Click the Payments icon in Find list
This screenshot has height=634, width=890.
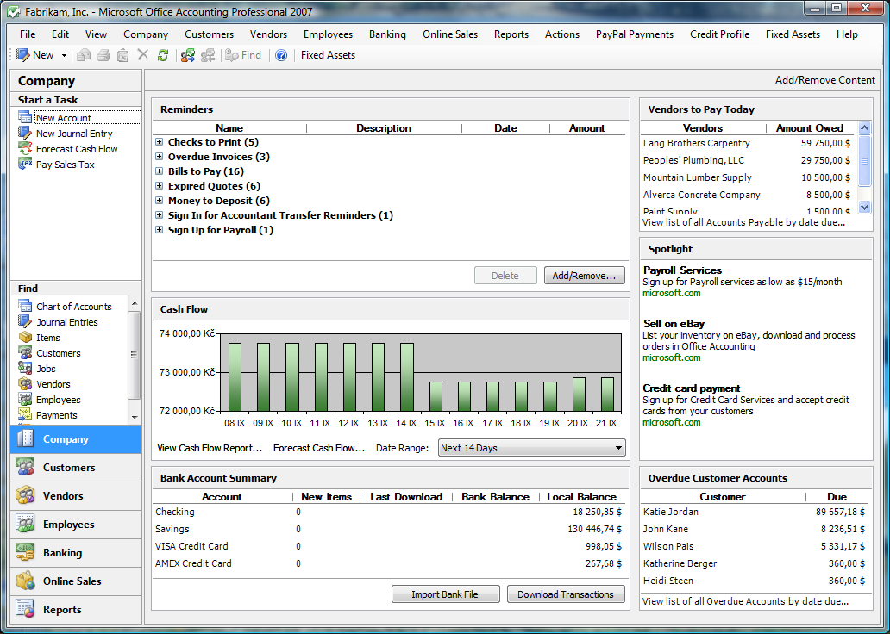(25, 414)
